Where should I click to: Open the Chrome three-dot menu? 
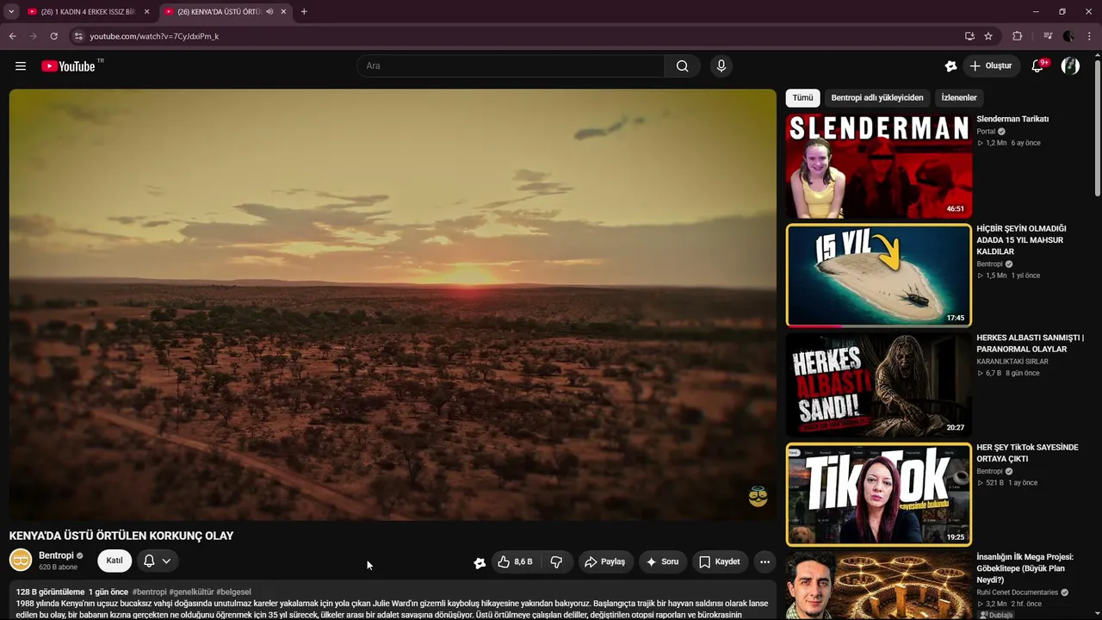[1090, 36]
